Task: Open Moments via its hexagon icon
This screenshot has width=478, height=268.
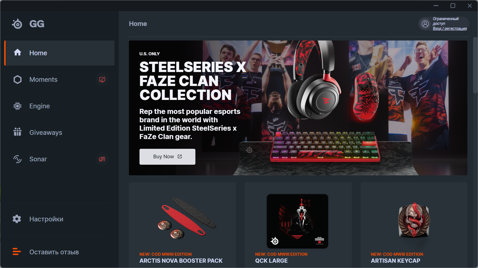Action: pyautogui.click(x=17, y=80)
